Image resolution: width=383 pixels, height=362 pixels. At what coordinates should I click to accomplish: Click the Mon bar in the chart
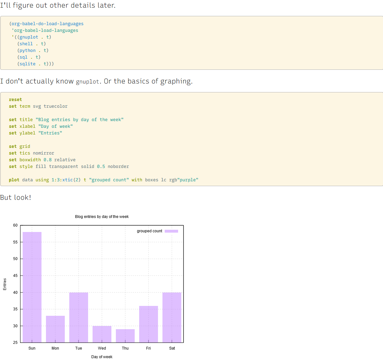click(55, 329)
